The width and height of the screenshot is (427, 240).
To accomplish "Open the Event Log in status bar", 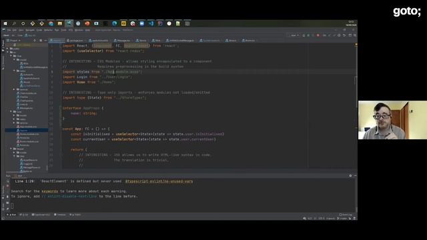I will coord(346,215).
